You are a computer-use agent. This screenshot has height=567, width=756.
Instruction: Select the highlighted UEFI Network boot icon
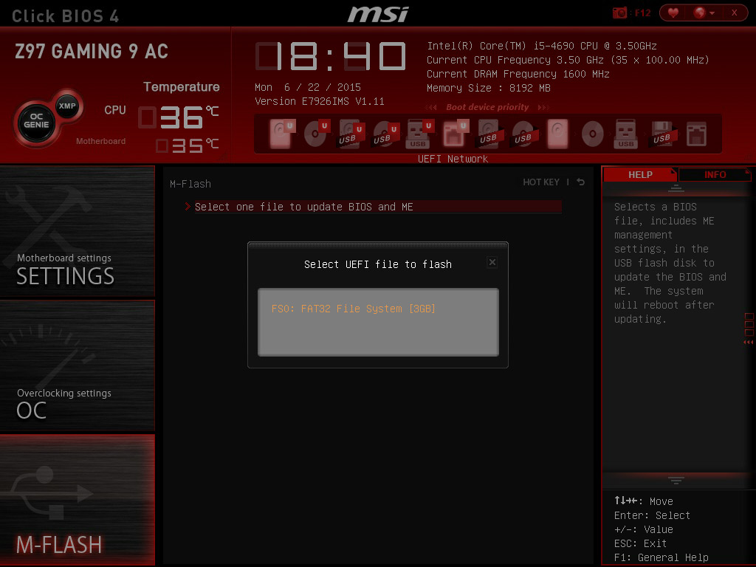point(455,134)
